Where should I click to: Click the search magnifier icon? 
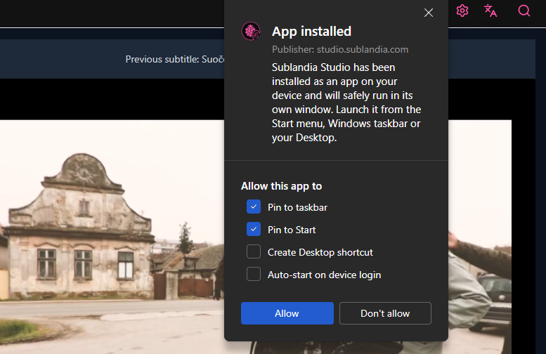point(524,11)
